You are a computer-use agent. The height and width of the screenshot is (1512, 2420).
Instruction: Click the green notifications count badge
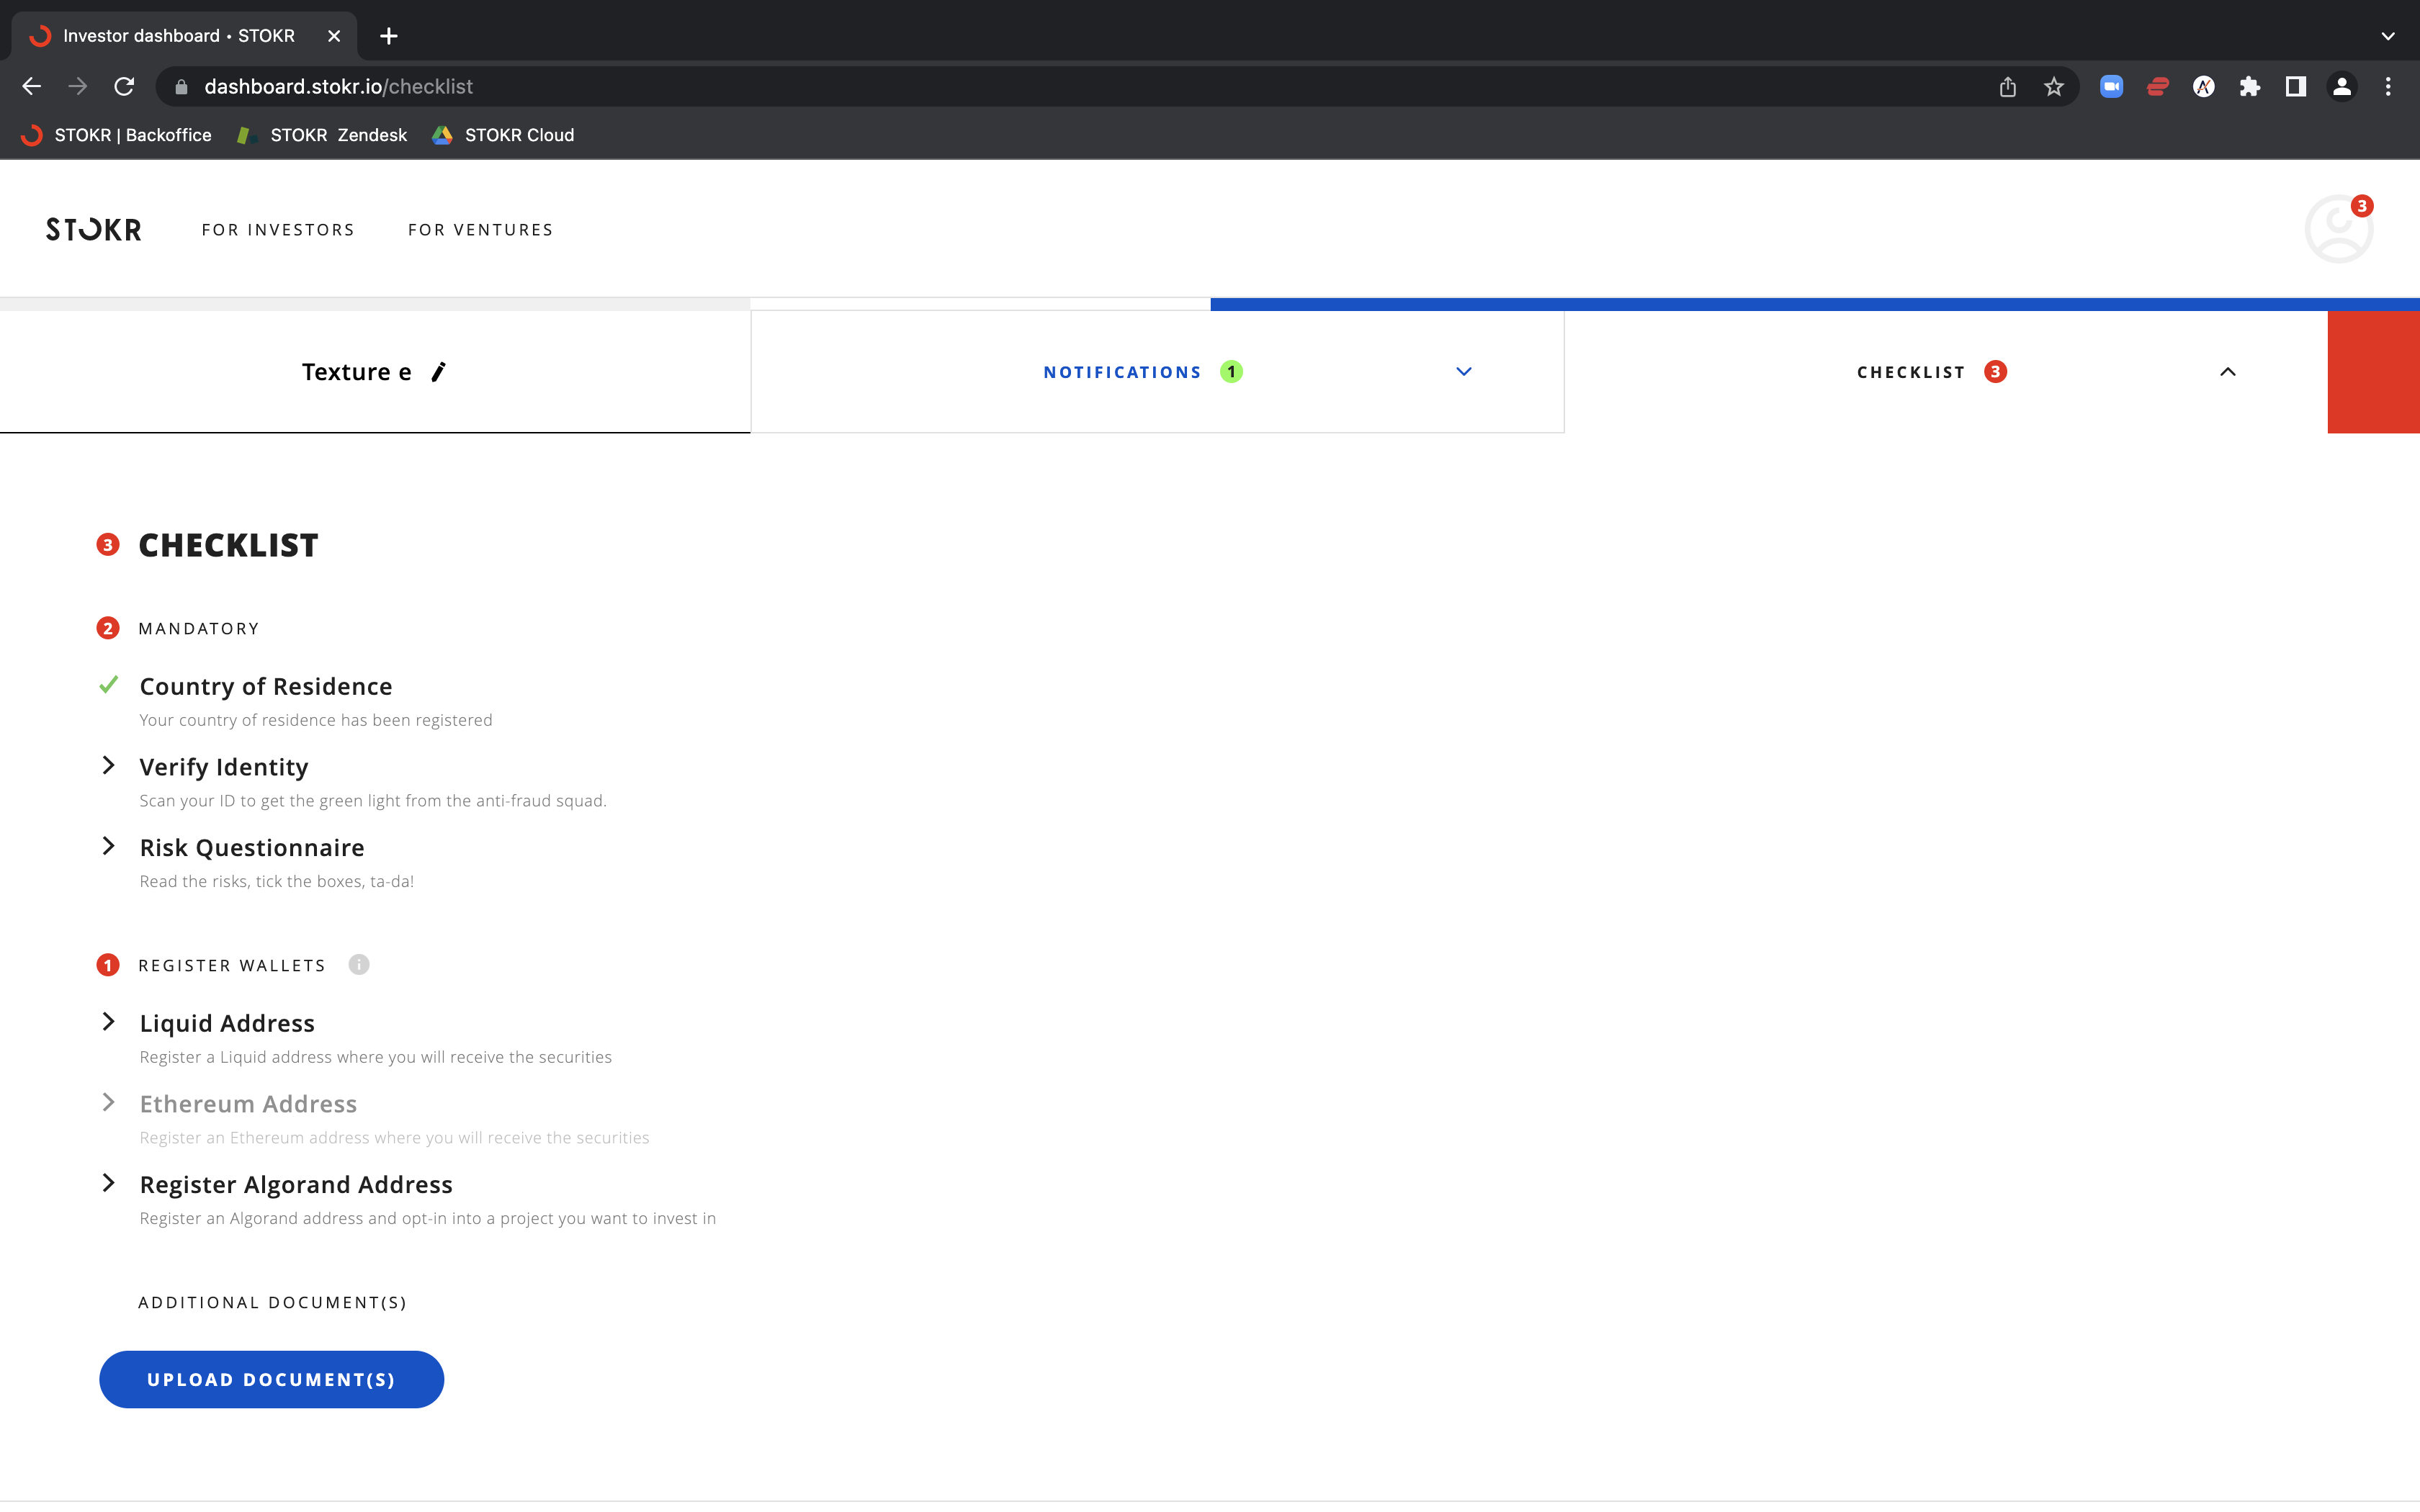[x=1231, y=372]
